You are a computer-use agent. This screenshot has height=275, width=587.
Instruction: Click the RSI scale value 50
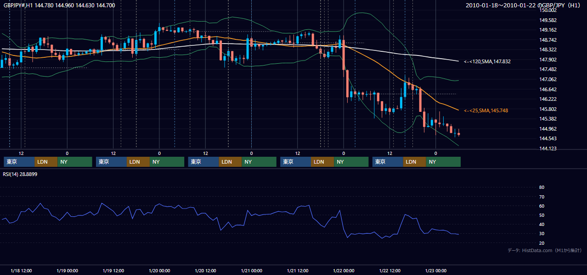pos(542,215)
